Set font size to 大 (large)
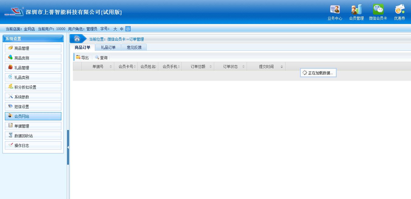This screenshot has width=411, height=199. 115,29
